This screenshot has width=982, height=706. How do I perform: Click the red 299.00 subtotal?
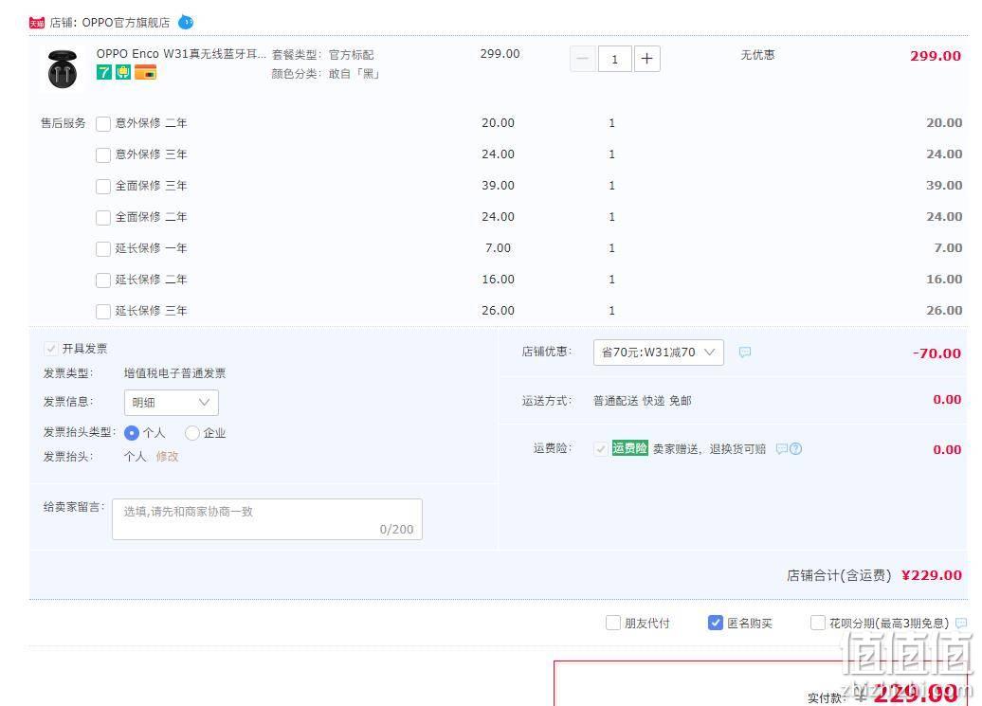pos(936,56)
